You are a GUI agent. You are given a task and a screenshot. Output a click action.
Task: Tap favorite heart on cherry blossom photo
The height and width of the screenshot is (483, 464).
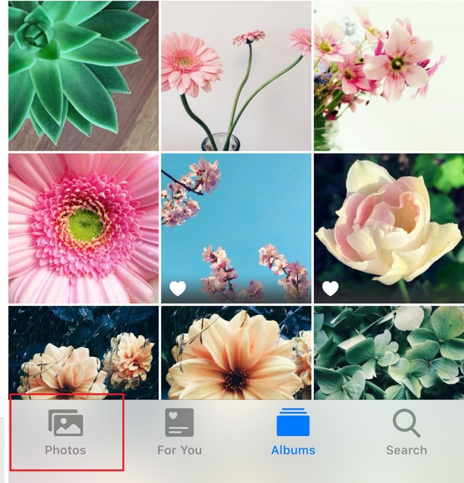coord(178,289)
